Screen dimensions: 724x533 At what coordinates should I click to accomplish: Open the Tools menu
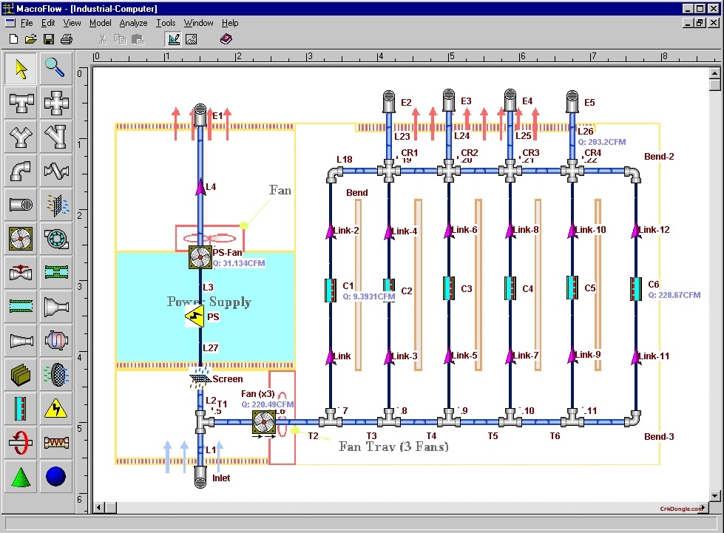166,23
